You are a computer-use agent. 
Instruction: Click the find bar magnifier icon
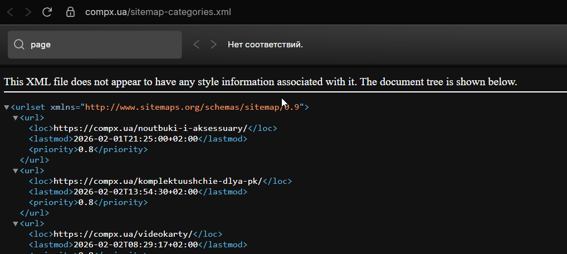coord(19,45)
